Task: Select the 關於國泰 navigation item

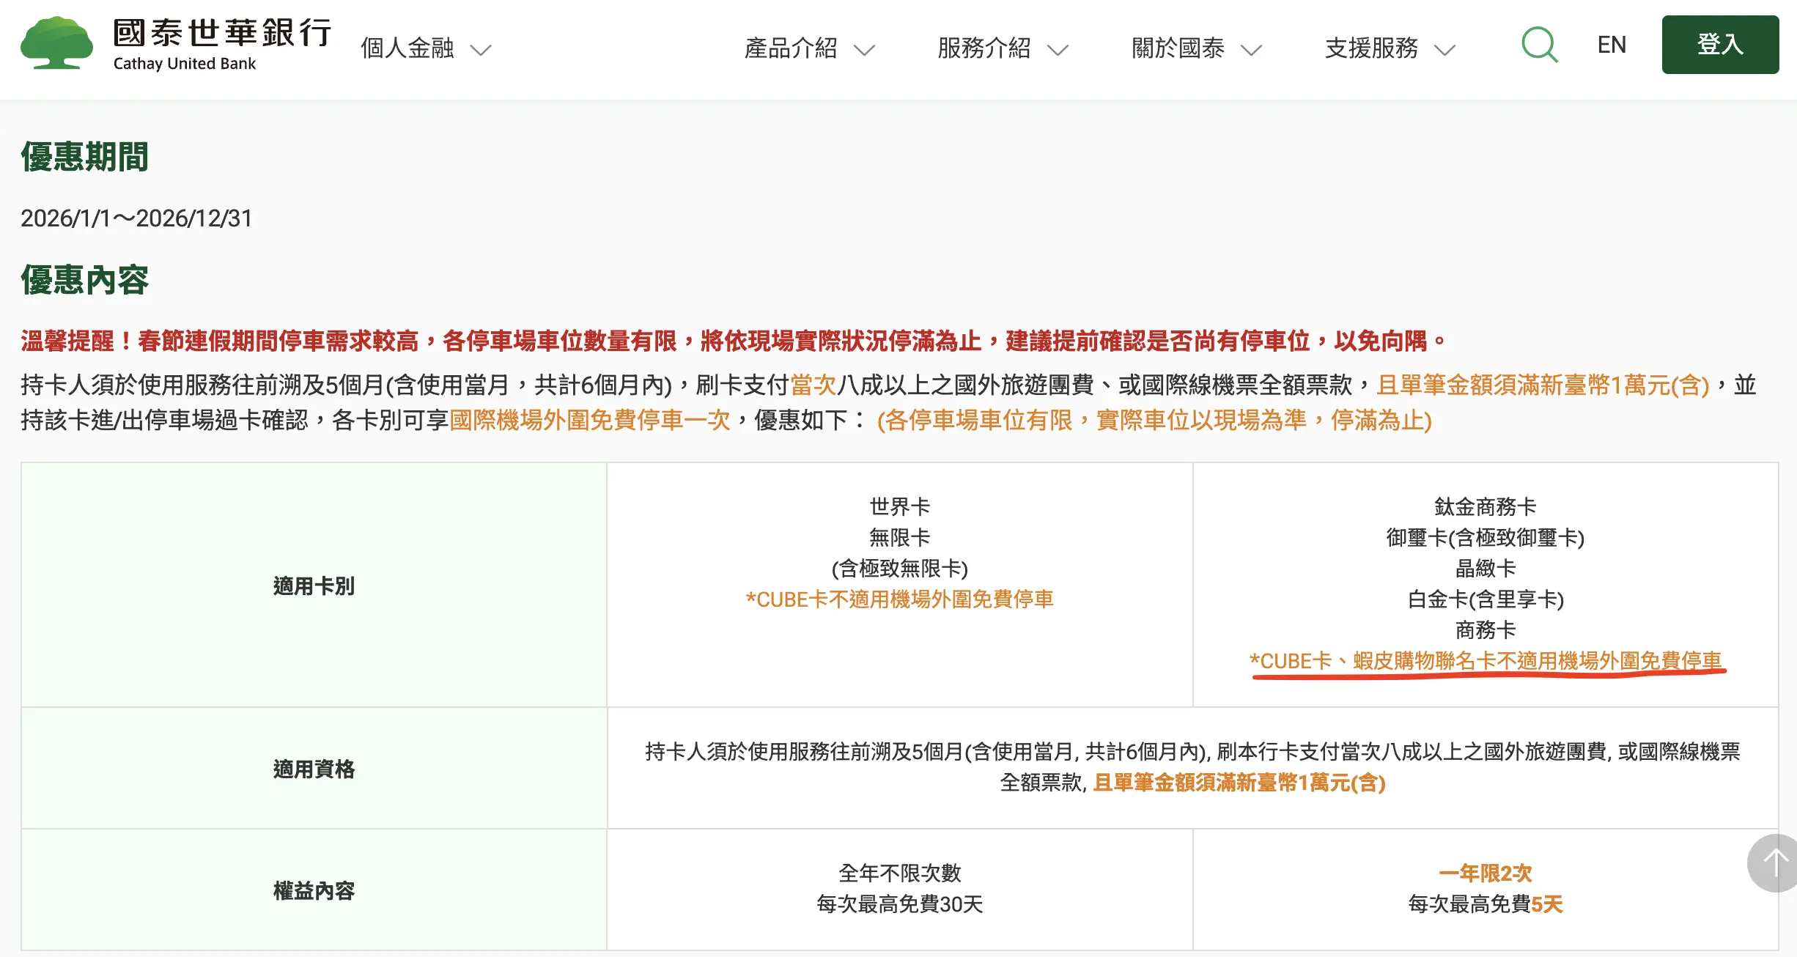Action: tap(1178, 48)
